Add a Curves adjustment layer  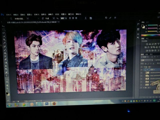coord(153,44)
